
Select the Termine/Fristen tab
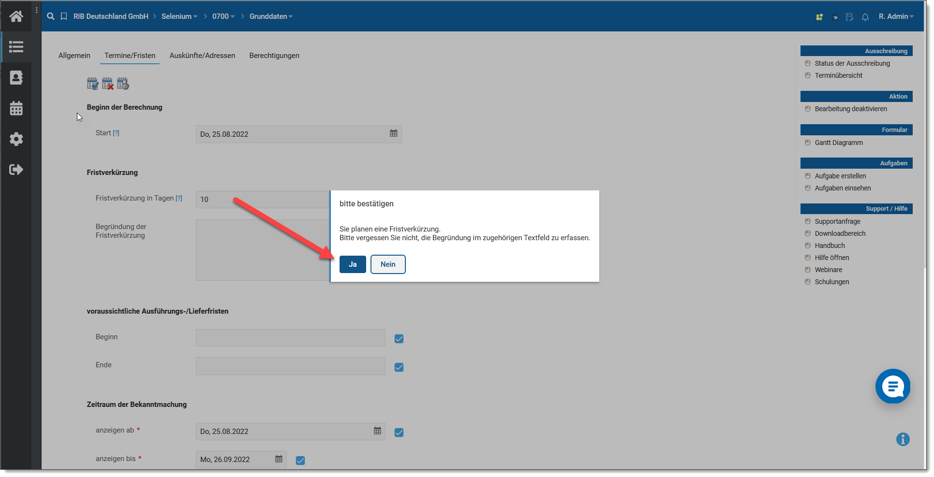(x=130, y=56)
